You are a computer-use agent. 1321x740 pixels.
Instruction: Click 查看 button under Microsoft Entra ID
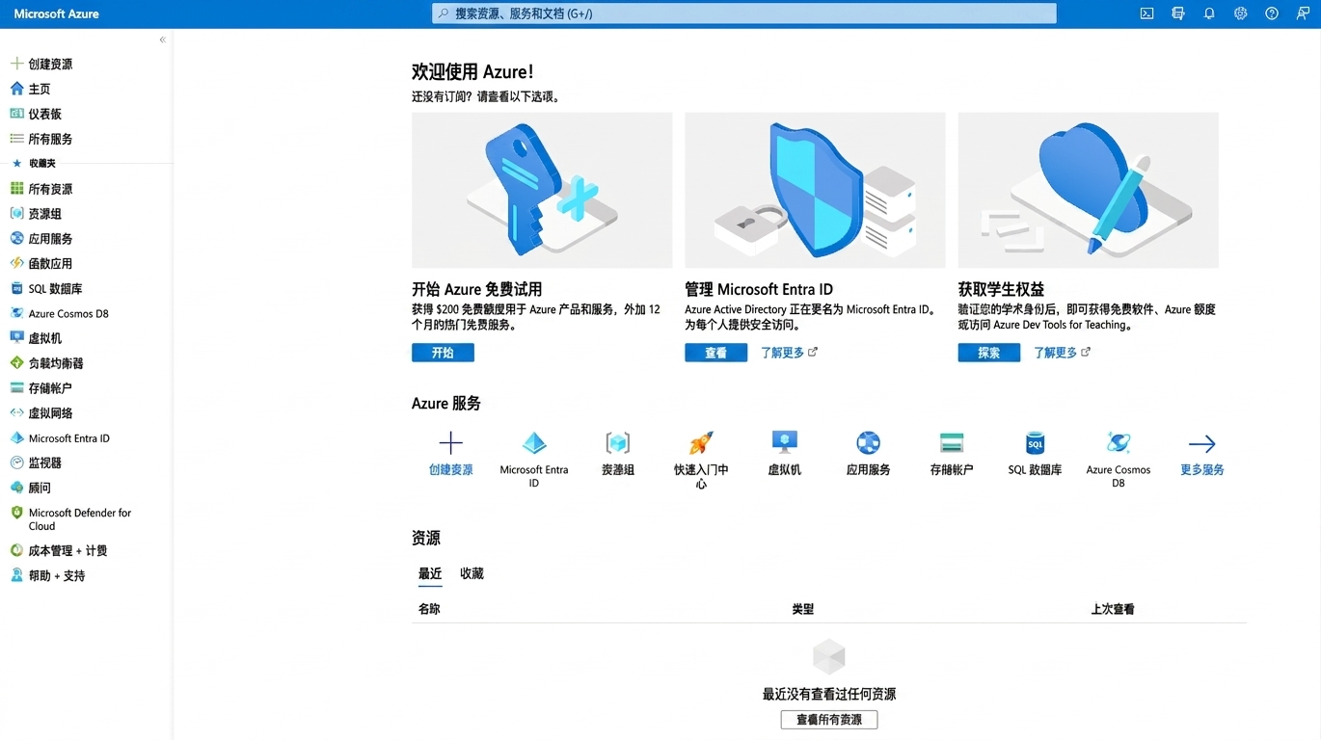(715, 353)
